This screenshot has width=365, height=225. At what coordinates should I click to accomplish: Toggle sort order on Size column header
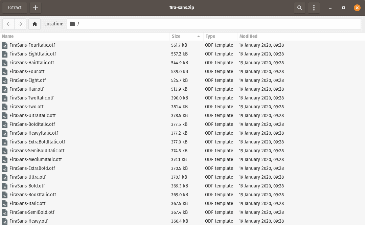coord(186,36)
